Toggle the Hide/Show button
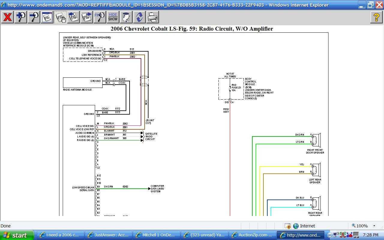384x240 pixels. [113, 17]
